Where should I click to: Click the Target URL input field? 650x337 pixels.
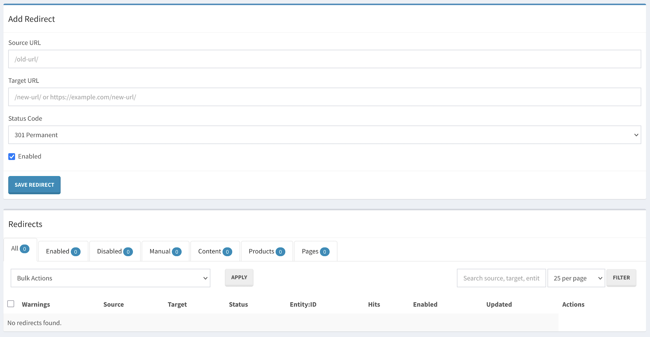tap(325, 97)
